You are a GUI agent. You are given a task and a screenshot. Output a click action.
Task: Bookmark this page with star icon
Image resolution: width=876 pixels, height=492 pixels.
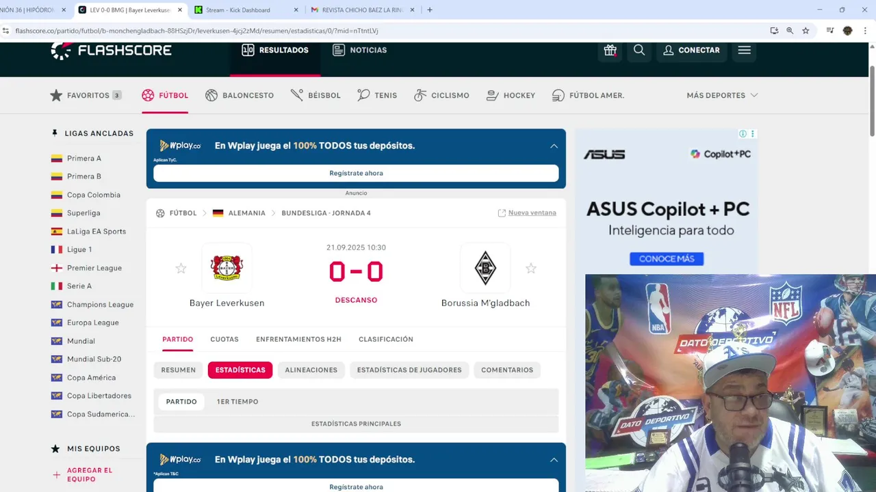(806, 31)
